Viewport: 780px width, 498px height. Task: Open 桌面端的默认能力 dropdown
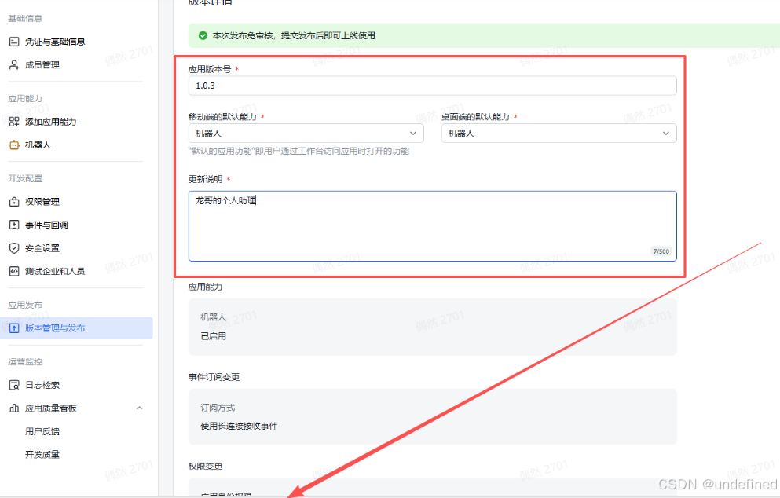(558, 134)
